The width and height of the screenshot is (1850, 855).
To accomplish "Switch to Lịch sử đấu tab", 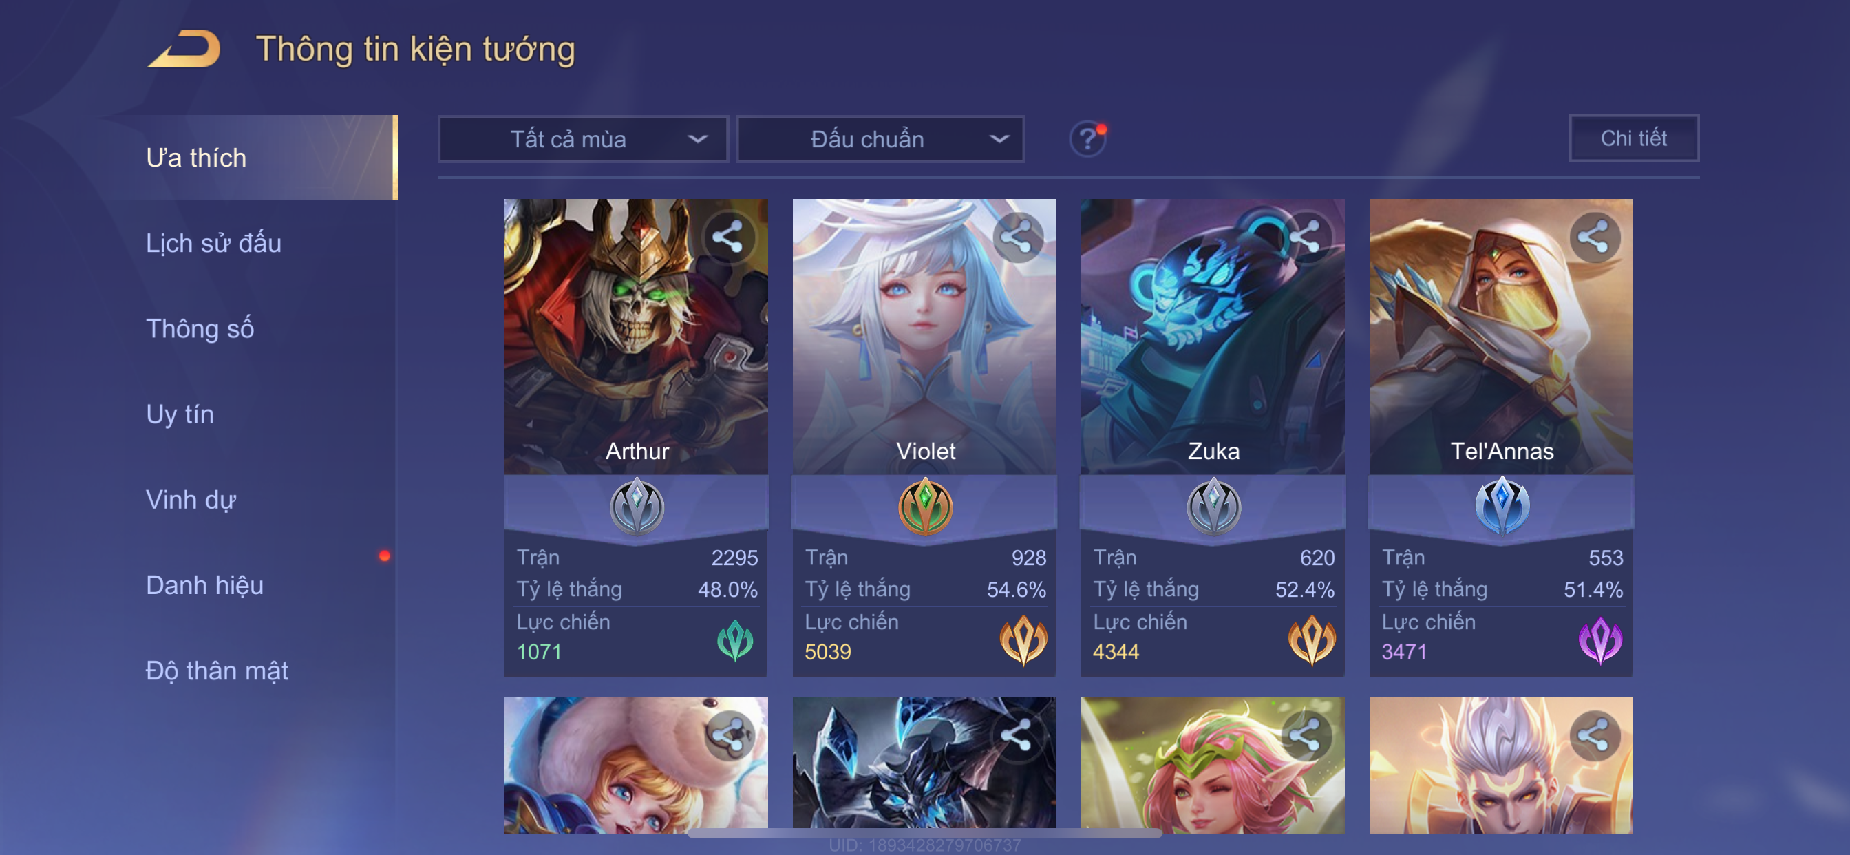I will click(213, 243).
